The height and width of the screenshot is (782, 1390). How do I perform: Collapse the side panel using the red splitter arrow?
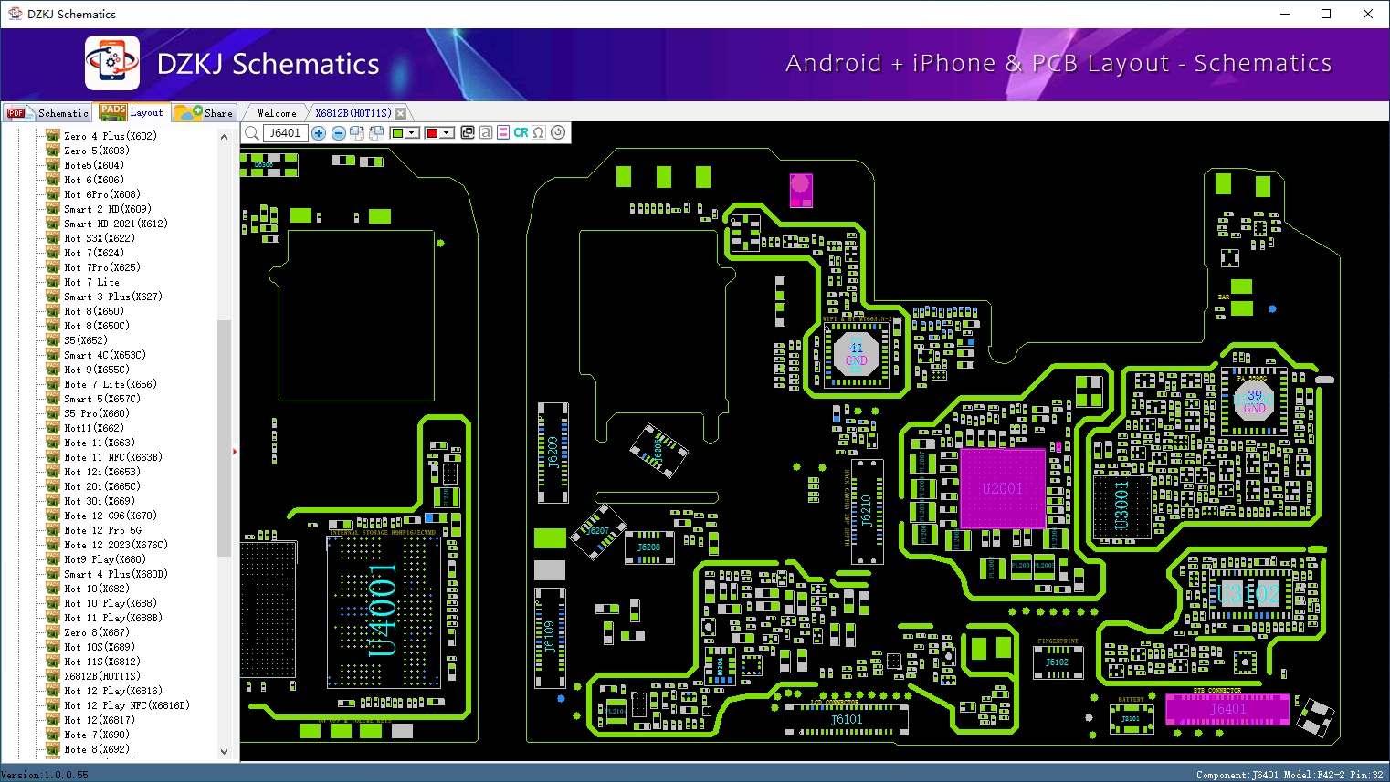tap(235, 452)
